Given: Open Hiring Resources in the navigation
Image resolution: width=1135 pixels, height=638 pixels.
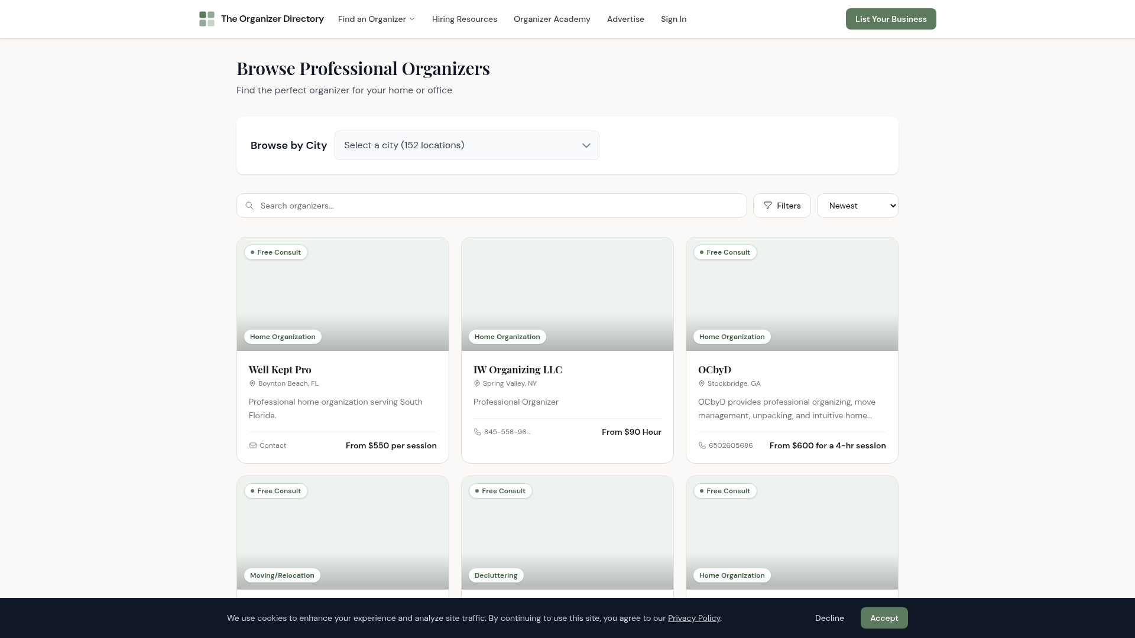Looking at the screenshot, I should coord(465,19).
